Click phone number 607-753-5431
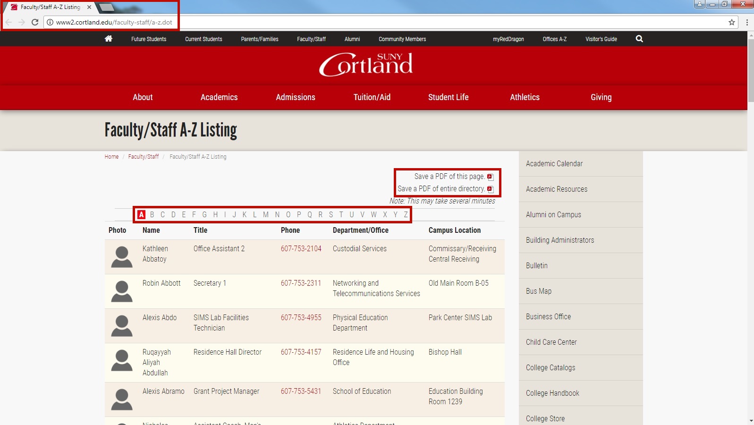This screenshot has width=754, height=425. 301,391
